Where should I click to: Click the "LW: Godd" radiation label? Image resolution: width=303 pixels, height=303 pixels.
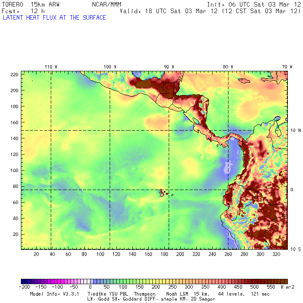(x=98, y=299)
